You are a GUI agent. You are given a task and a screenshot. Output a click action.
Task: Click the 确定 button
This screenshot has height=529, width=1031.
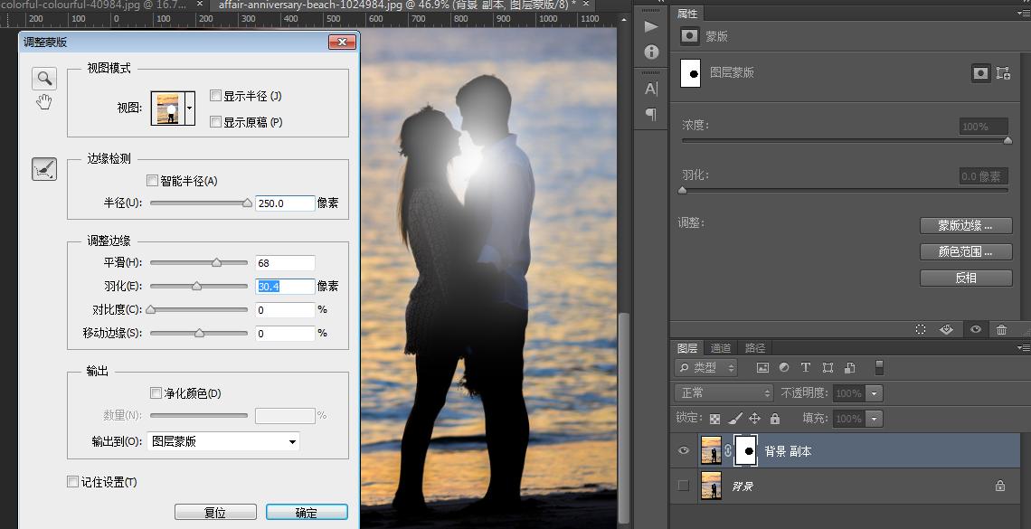click(x=307, y=513)
